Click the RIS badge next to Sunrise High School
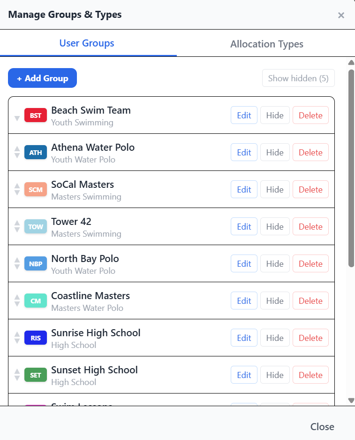This screenshot has width=355, height=440. click(x=35, y=338)
